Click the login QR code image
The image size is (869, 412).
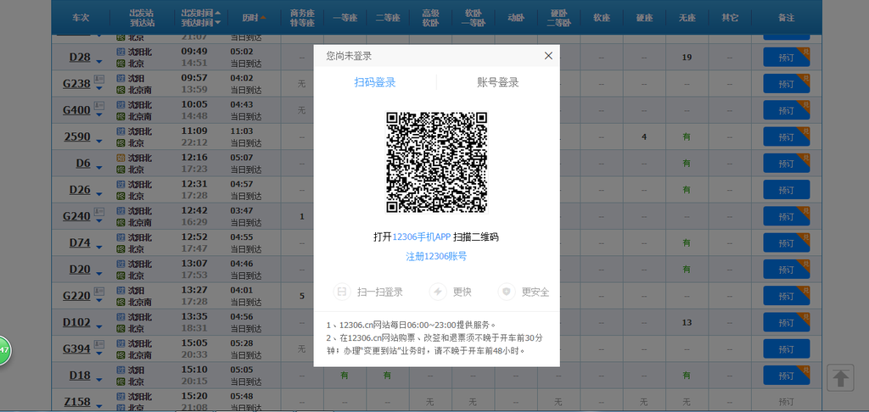click(436, 162)
